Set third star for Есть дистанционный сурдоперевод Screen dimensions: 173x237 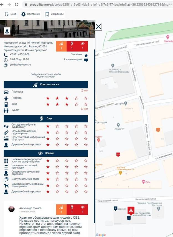click(x=67, y=132)
